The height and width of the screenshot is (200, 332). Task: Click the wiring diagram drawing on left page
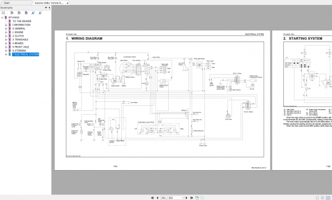tap(165, 100)
